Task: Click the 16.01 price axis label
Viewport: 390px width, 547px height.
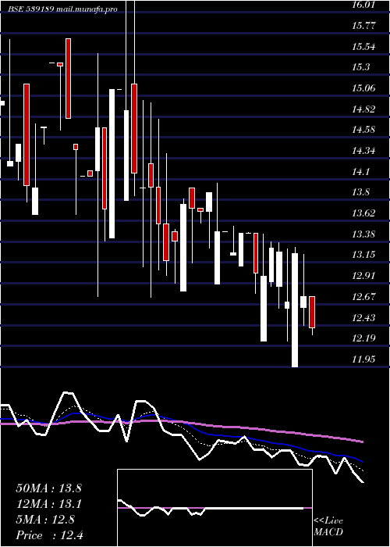Action: point(363,5)
